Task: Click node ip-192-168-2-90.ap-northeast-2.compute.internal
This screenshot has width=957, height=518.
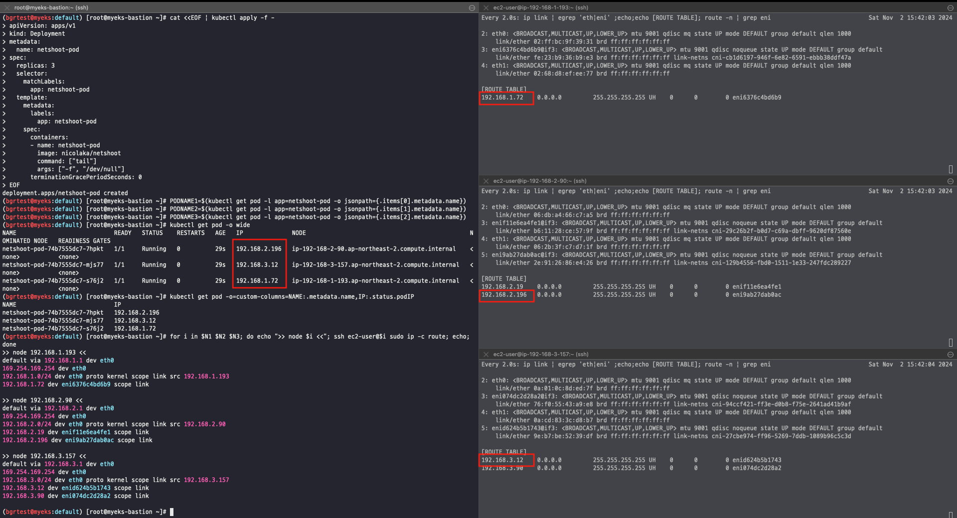Action: coord(374,249)
